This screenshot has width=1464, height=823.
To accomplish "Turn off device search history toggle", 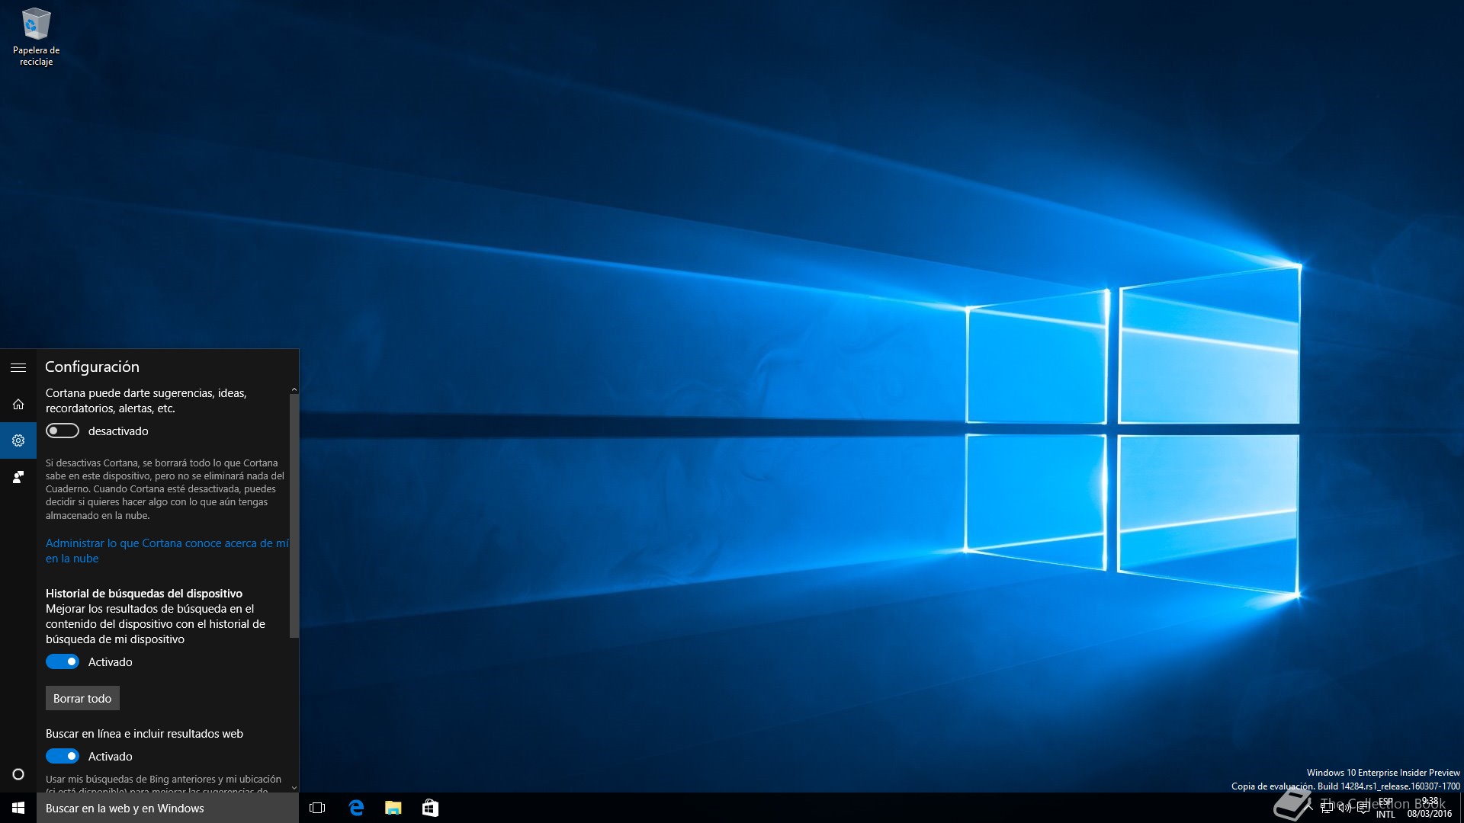I will [63, 661].
